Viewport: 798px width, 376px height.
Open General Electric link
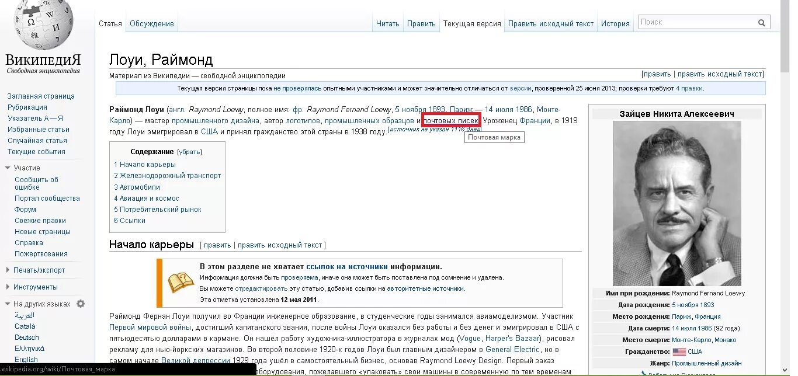click(512, 350)
